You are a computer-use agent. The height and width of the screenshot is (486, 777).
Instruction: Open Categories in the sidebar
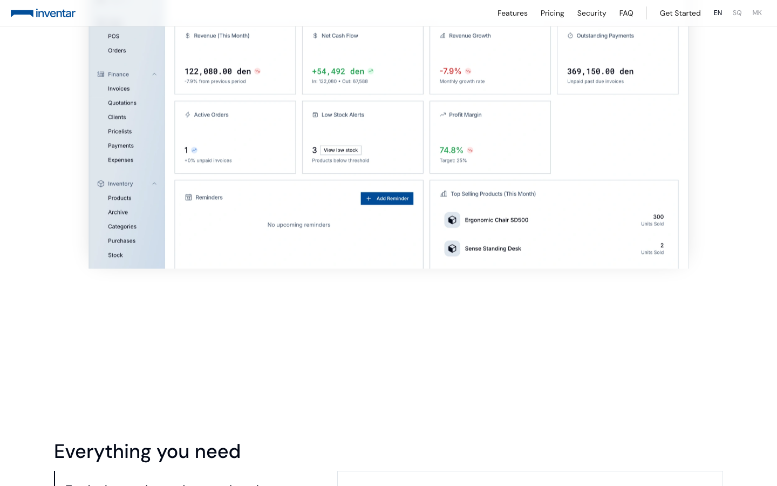click(122, 227)
